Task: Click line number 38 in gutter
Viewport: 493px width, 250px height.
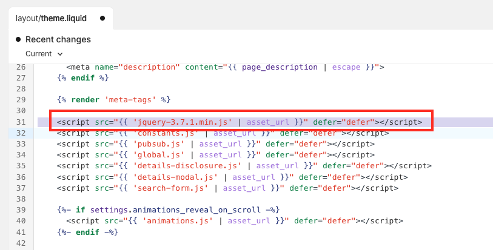Action: point(21,199)
